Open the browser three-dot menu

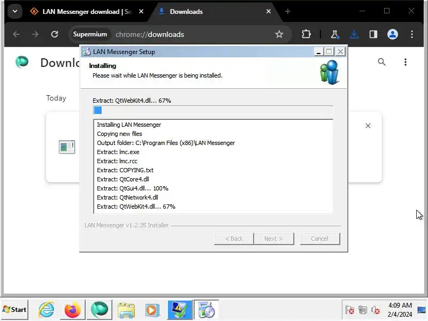[412, 34]
